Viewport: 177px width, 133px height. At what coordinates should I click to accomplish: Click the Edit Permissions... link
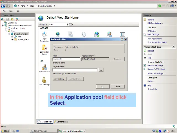click(155, 23)
